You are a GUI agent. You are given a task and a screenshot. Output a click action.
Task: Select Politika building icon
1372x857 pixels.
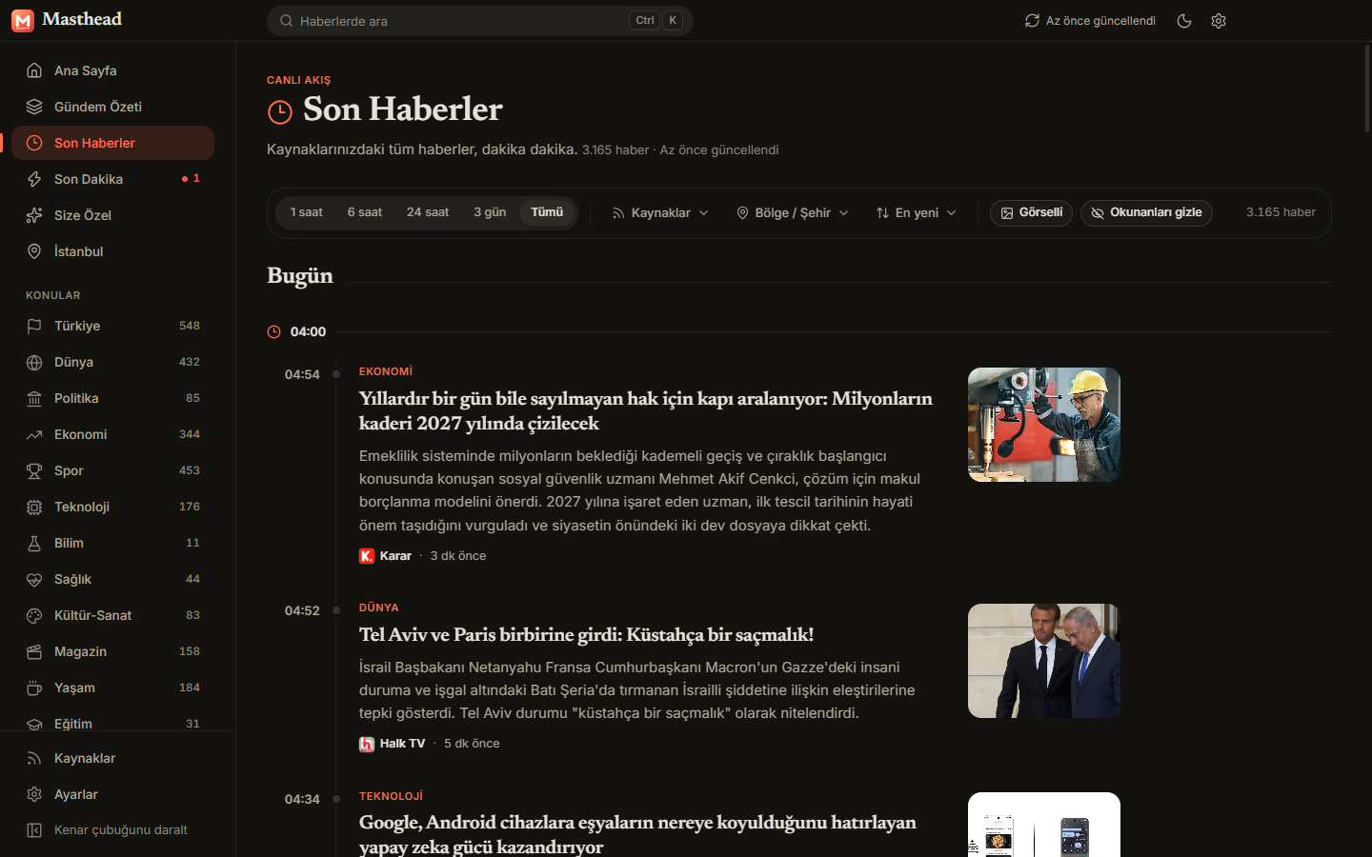click(x=34, y=398)
